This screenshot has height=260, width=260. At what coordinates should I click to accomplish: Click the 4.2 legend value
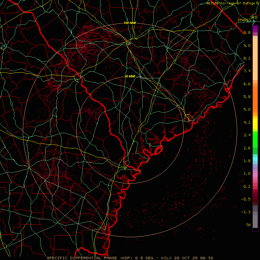point(247,122)
